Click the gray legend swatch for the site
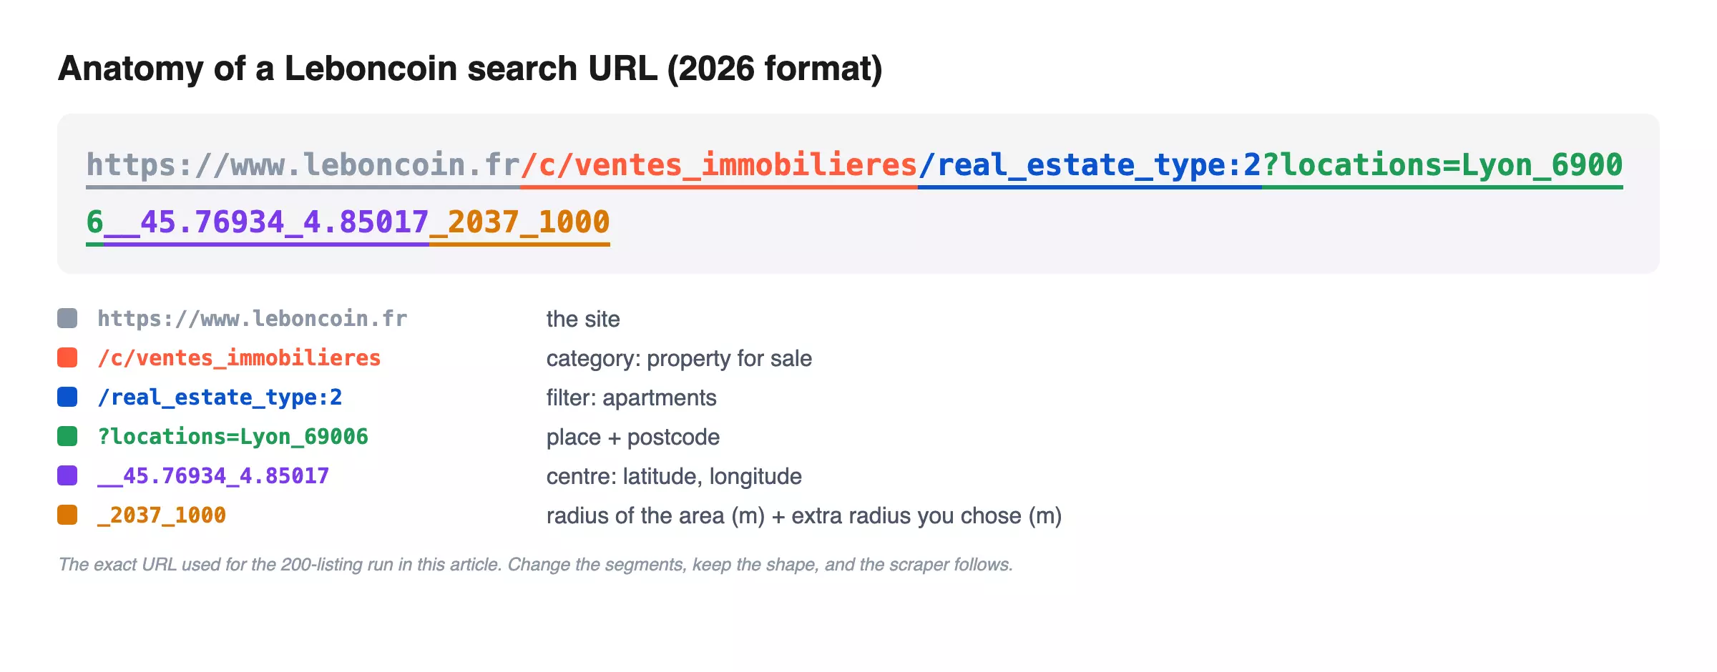 (67, 318)
